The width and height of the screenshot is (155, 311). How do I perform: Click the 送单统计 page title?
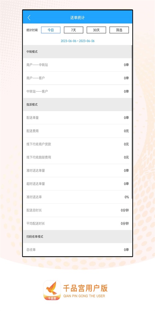pos(77,18)
